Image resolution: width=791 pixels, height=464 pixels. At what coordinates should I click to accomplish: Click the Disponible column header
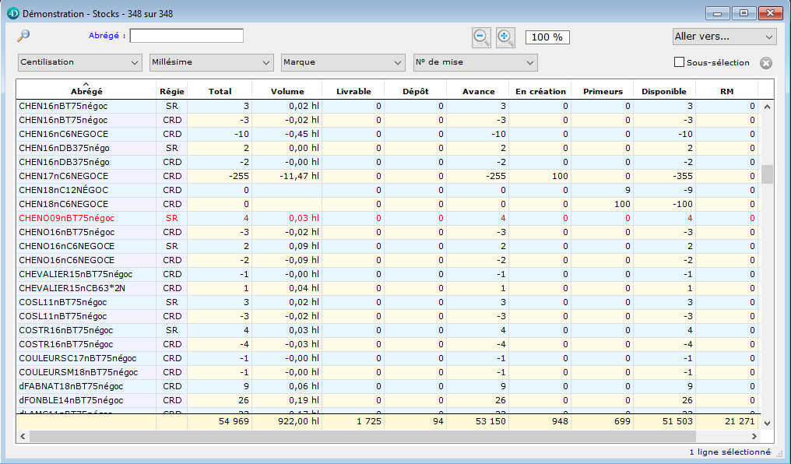tap(663, 91)
